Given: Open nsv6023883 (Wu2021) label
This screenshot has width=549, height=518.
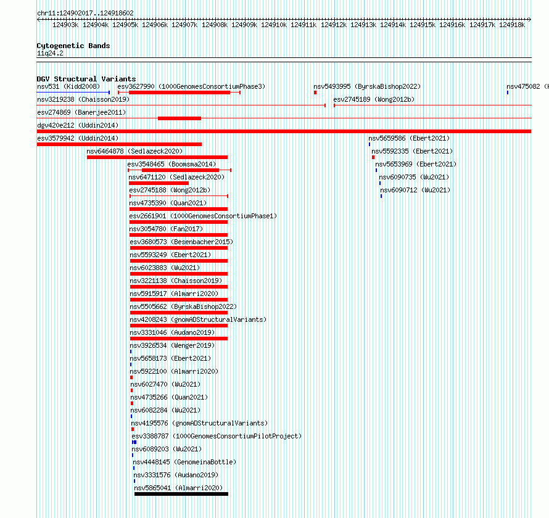Looking at the screenshot, I should [165, 268].
